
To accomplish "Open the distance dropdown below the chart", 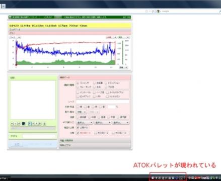I will pos(123,67).
